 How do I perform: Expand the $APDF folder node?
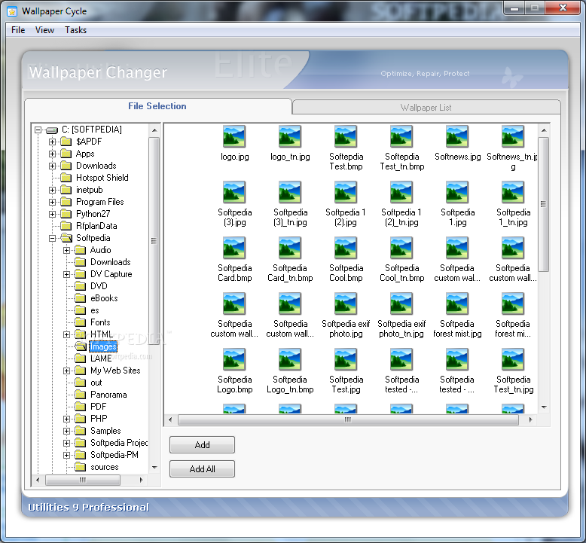click(x=52, y=142)
